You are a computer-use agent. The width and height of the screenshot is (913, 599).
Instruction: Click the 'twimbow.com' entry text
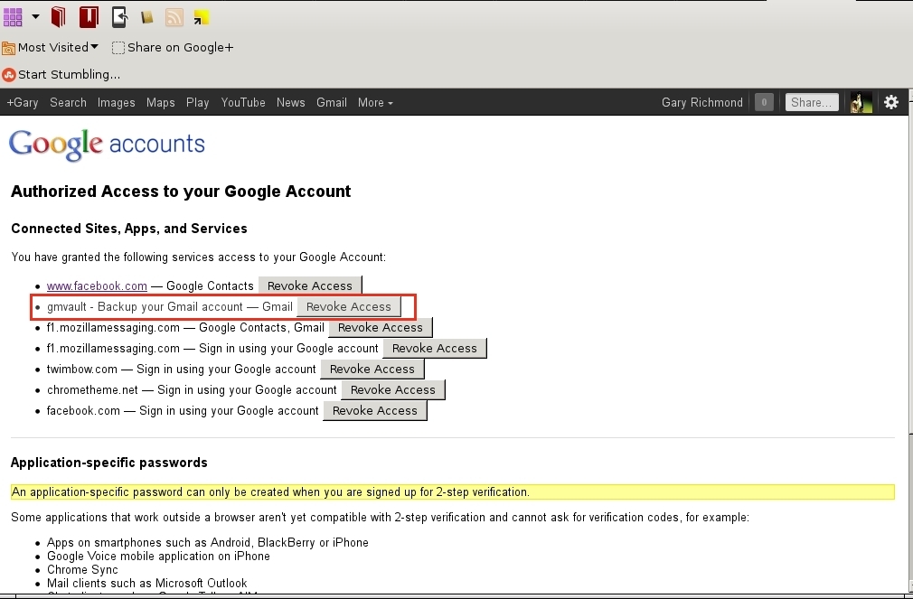pyautogui.click(x=82, y=369)
